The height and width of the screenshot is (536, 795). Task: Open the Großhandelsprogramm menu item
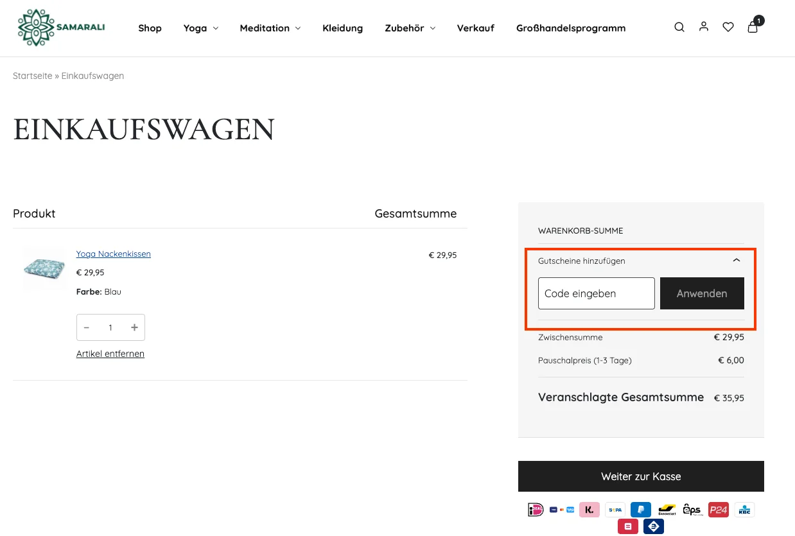pyautogui.click(x=570, y=28)
